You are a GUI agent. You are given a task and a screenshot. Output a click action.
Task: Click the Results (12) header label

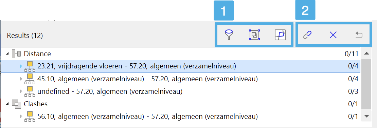click(x=25, y=36)
